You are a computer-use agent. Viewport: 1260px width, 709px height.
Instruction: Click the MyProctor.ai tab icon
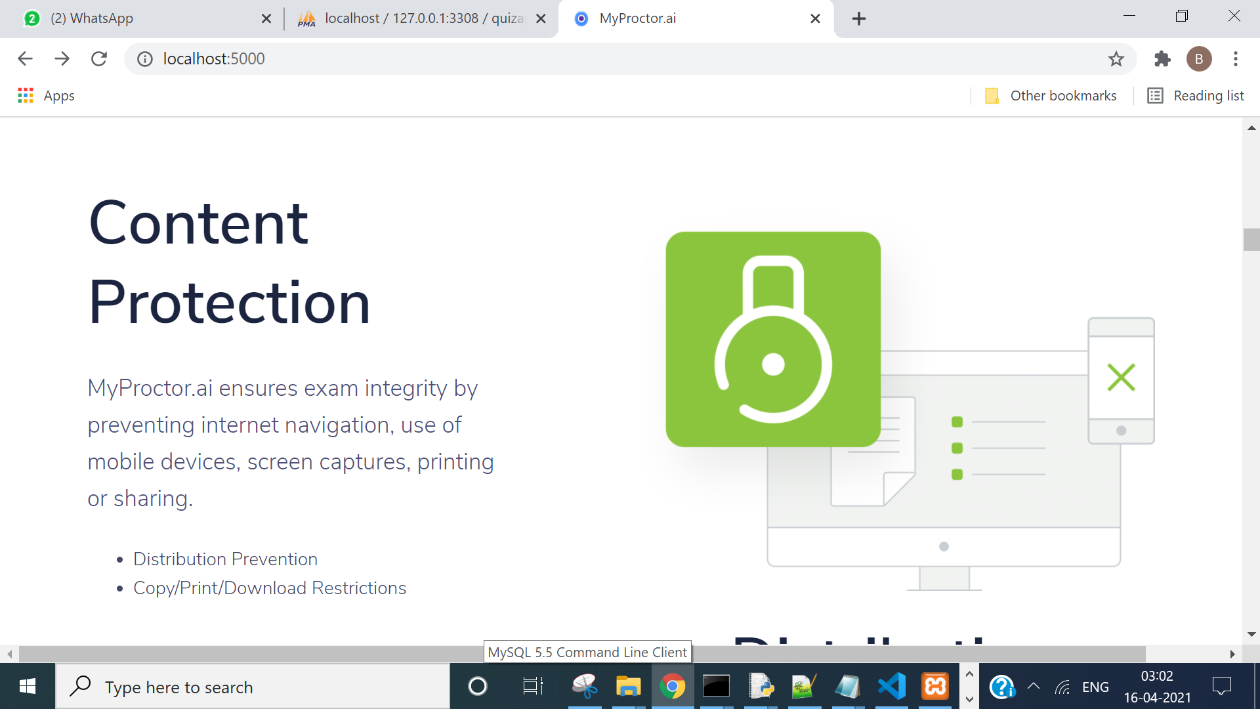[581, 17]
